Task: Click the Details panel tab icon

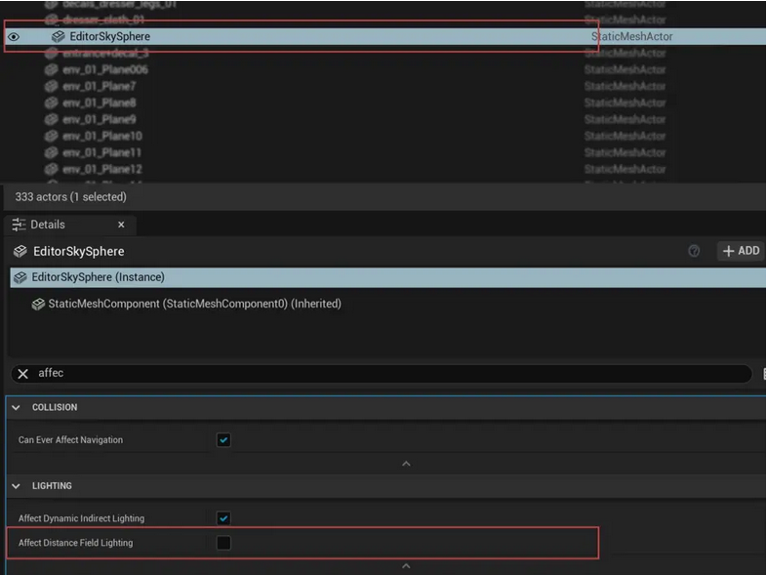Action: 19,225
